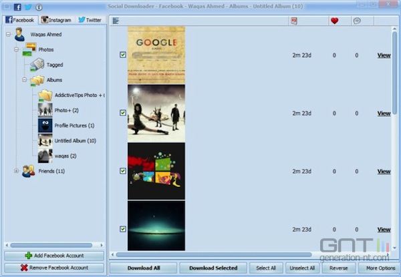401x277 pixels.
Task: Select the Untitled Album (10) label
Action: (x=76, y=141)
